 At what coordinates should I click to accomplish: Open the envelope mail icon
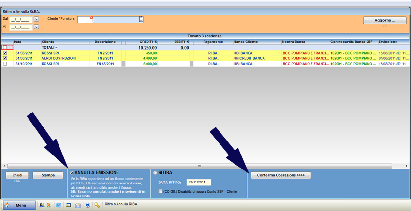pos(78,205)
